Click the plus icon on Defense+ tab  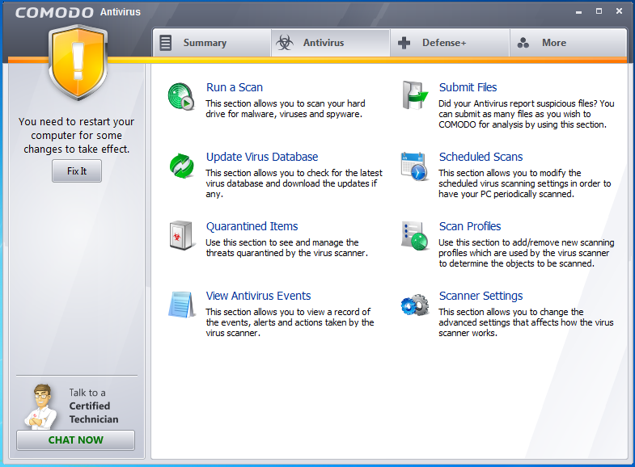click(404, 43)
